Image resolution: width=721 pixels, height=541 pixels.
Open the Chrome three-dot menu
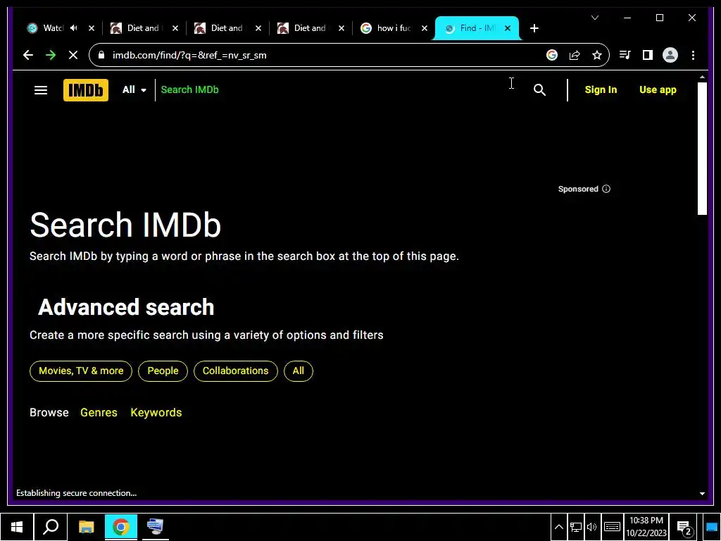tap(693, 55)
